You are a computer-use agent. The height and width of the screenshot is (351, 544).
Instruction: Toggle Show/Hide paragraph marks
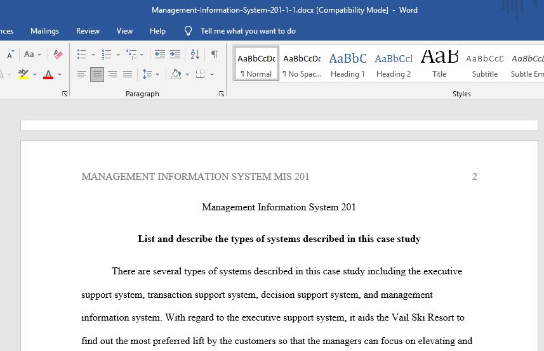pos(215,54)
